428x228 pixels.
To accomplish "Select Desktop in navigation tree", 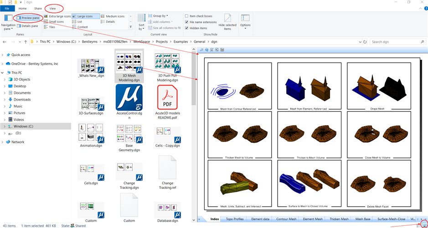I will click(x=20, y=86).
